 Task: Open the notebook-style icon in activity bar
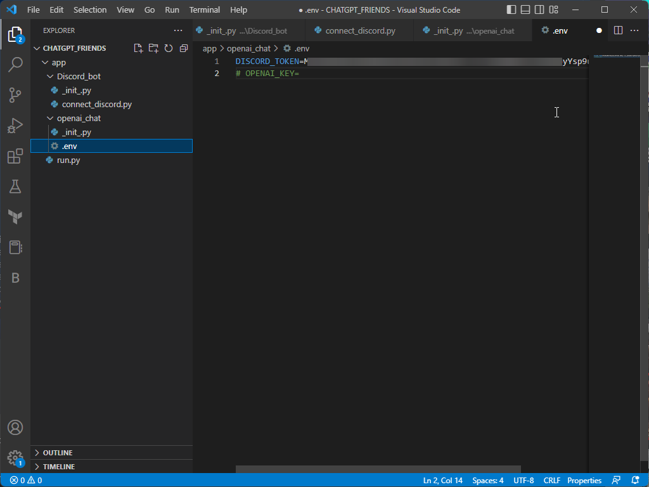tap(15, 247)
